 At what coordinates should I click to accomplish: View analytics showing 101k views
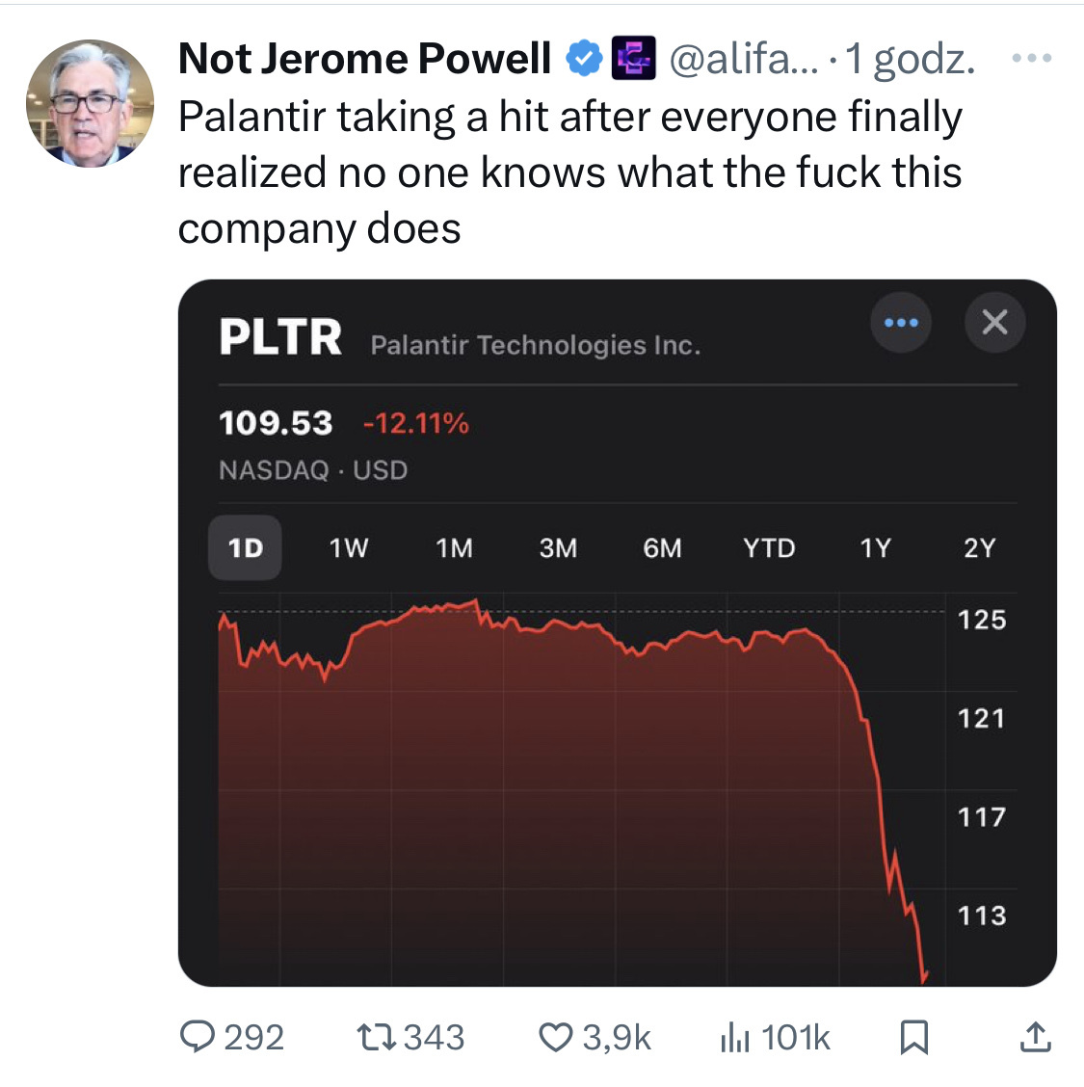[735, 1037]
